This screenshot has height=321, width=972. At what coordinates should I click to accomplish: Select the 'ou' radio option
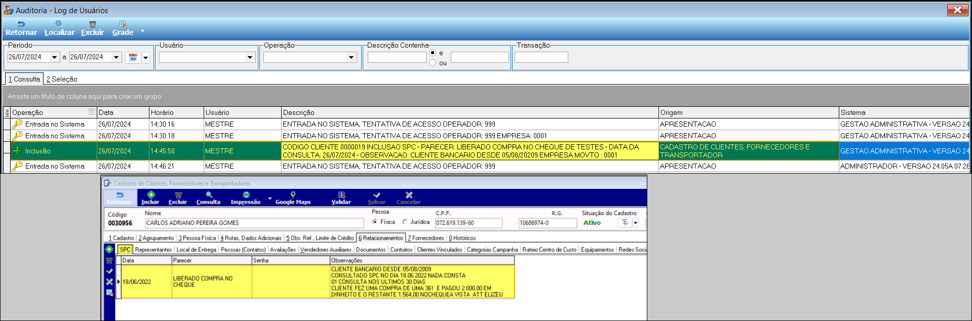(433, 63)
